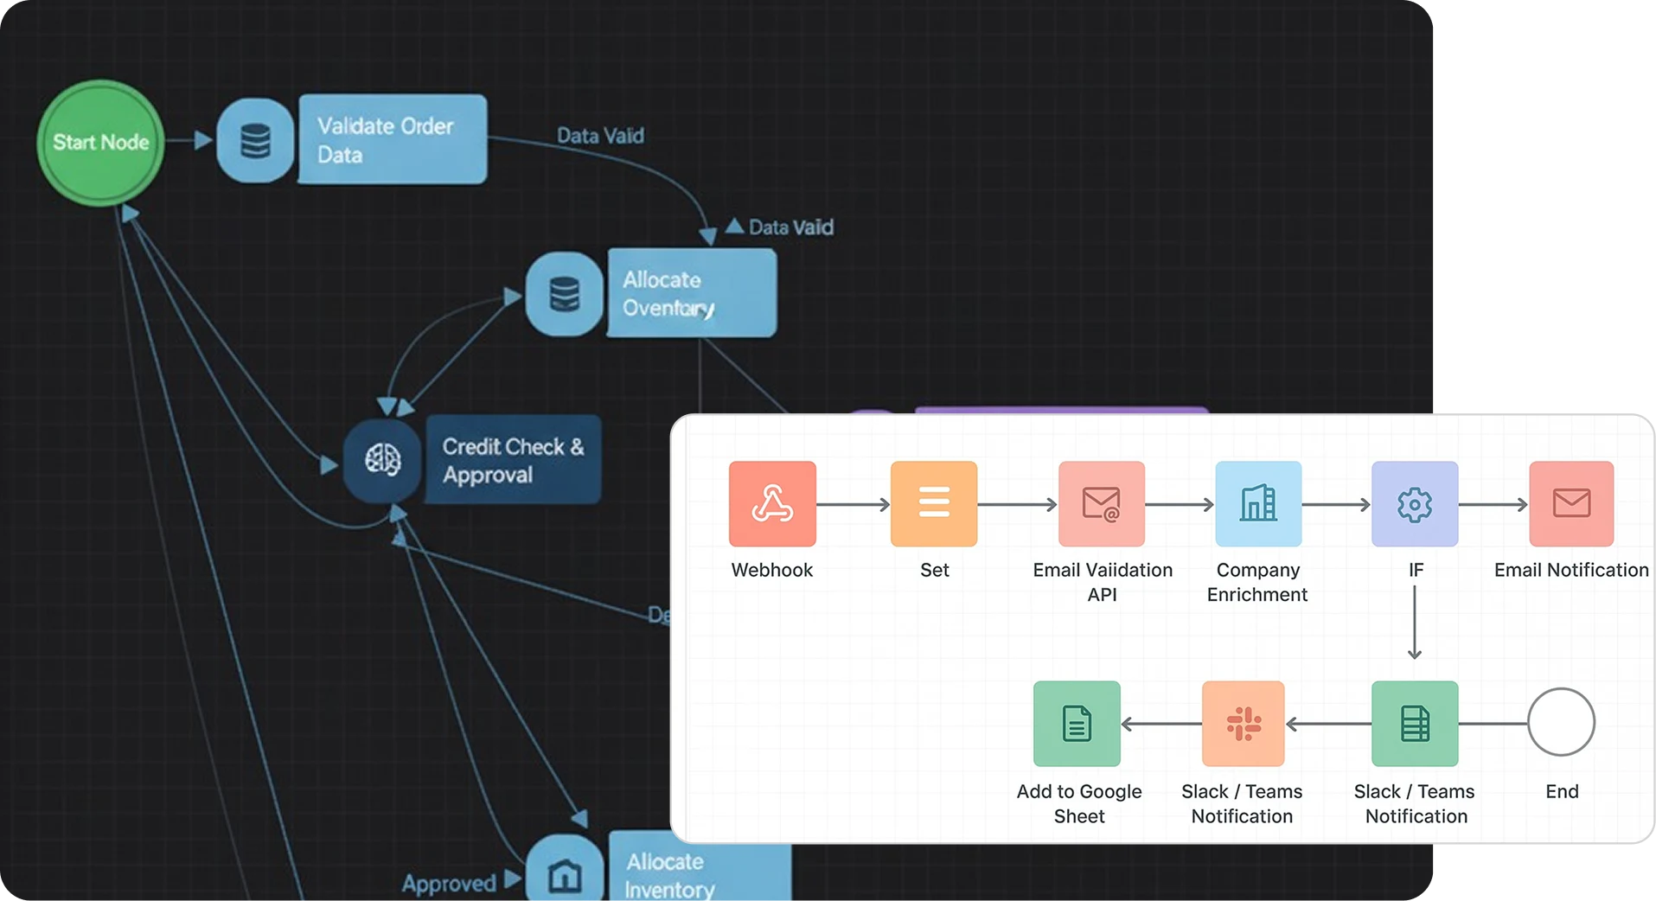Click the database icon beside Allocate Oventory

[564, 294]
